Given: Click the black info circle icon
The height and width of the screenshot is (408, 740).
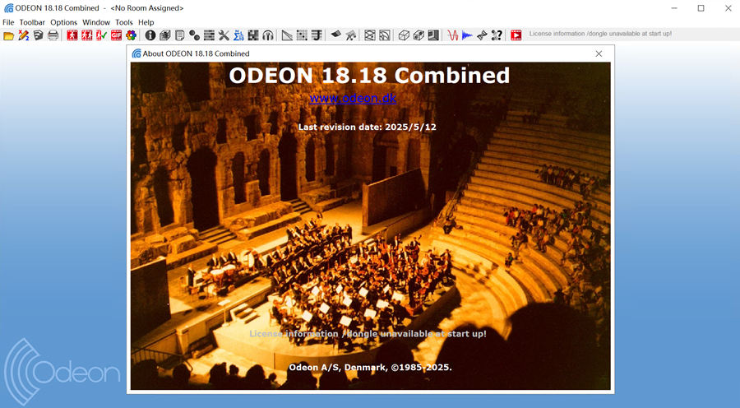Looking at the screenshot, I should pyautogui.click(x=150, y=35).
